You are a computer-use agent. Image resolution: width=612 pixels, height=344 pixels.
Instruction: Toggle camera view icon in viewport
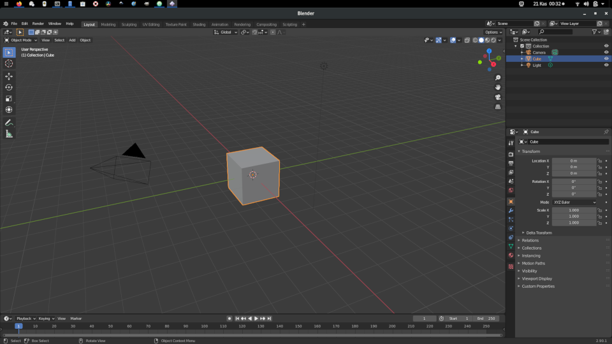(498, 97)
